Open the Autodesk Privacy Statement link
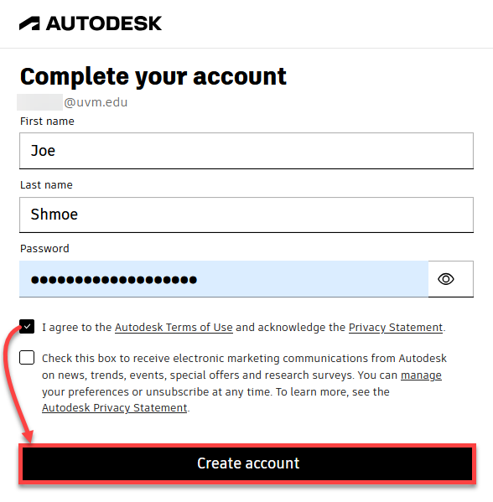Screen dimensions: 493x502 (x=114, y=408)
